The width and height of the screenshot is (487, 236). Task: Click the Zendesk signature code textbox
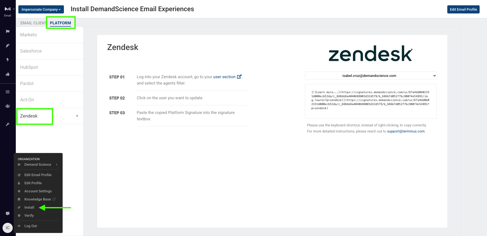[371, 101]
